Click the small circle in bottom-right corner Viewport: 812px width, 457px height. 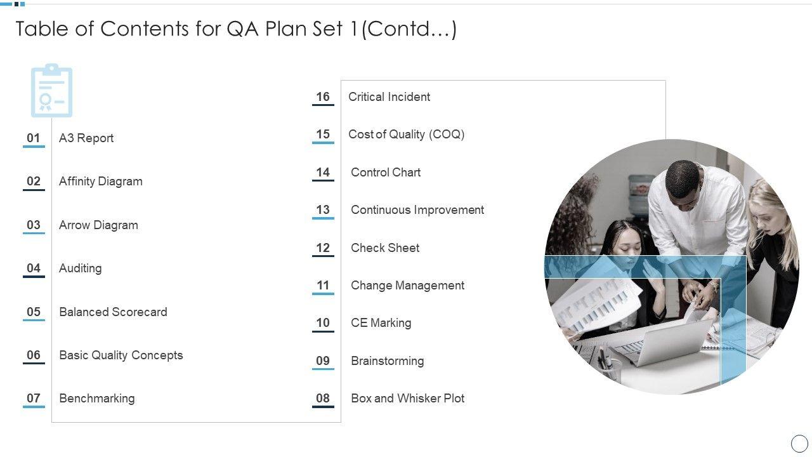click(799, 443)
